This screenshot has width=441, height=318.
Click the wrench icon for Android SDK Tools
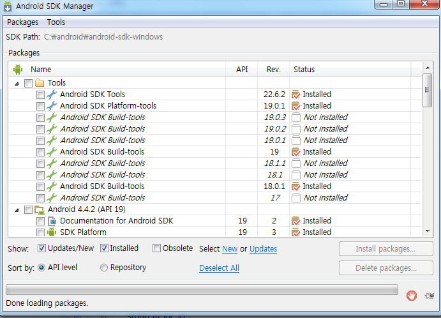[52, 95]
